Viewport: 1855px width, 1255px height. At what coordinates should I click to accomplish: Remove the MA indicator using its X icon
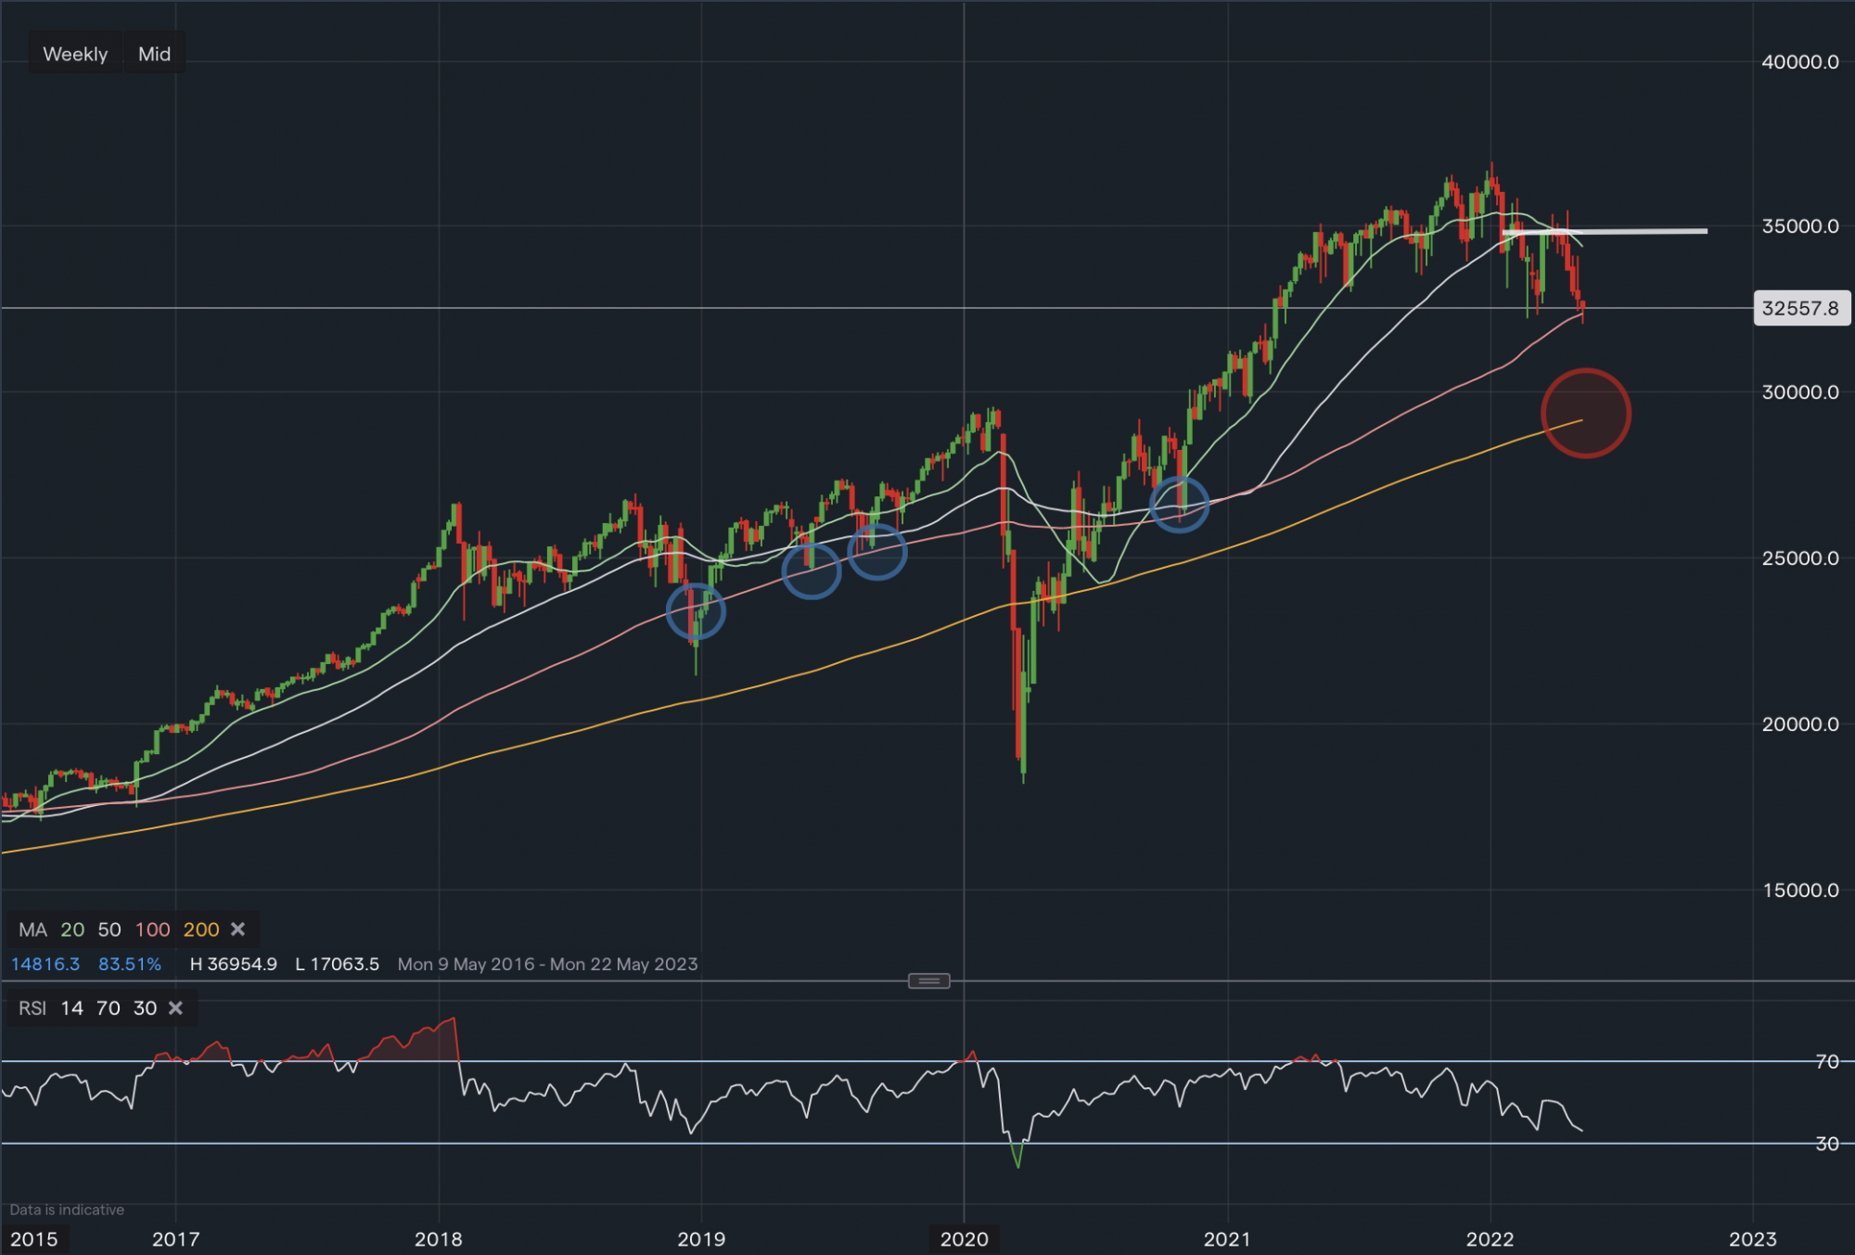(x=237, y=929)
